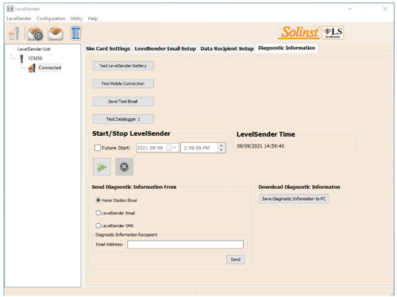The image size is (397, 297).
Task: Enable the Future Start checkbox
Action: click(x=98, y=148)
